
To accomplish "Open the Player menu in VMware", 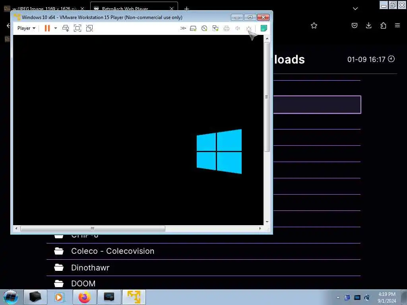I will (26, 28).
